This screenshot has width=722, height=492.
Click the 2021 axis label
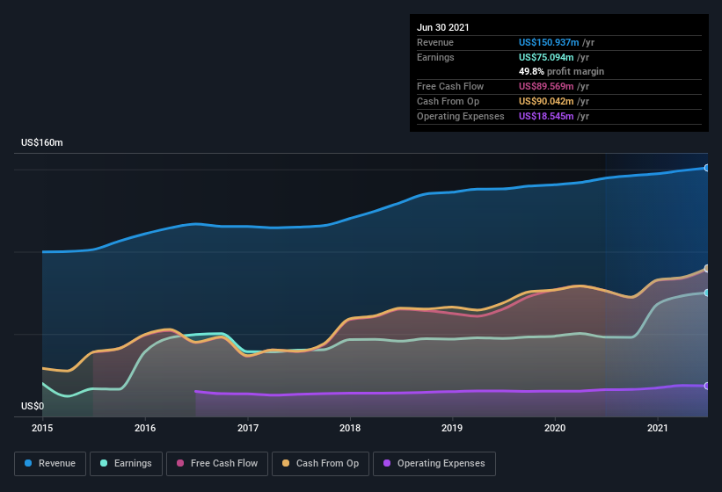coord(658,428)
